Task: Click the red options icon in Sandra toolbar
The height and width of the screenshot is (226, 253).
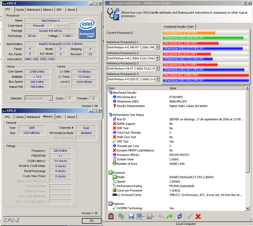Action: point(111,217)
